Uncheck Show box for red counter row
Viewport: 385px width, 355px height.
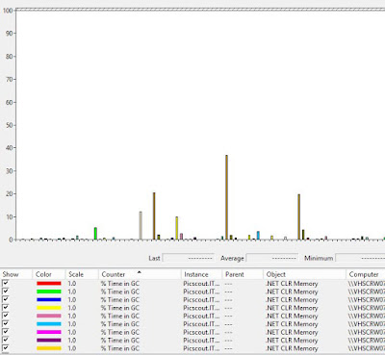[6, 283]
